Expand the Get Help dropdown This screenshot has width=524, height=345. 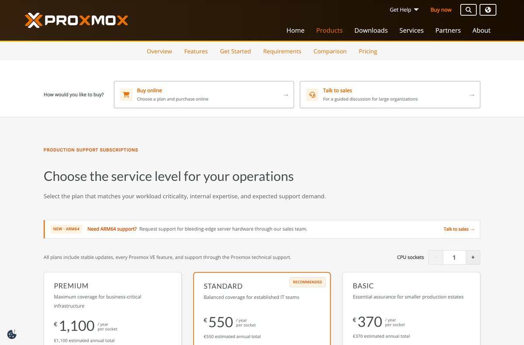point(404,10)
